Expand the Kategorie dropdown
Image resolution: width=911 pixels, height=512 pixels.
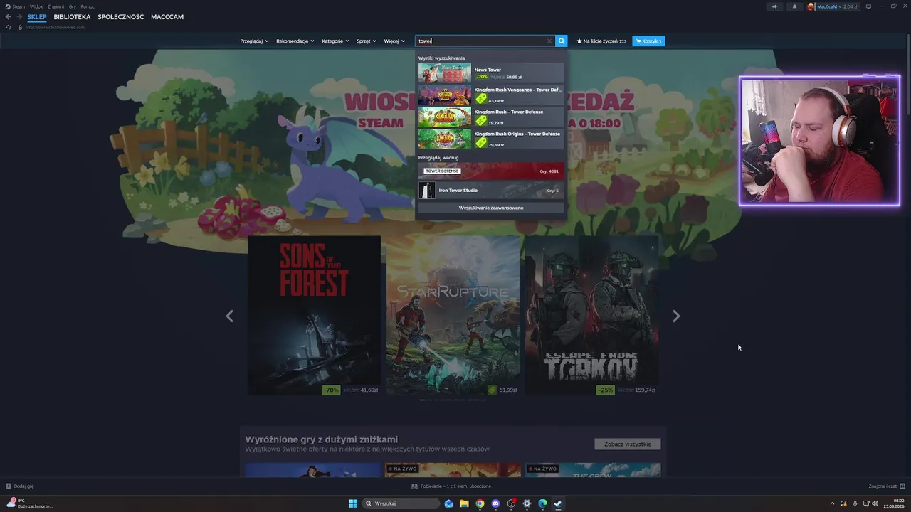[335, 41]
